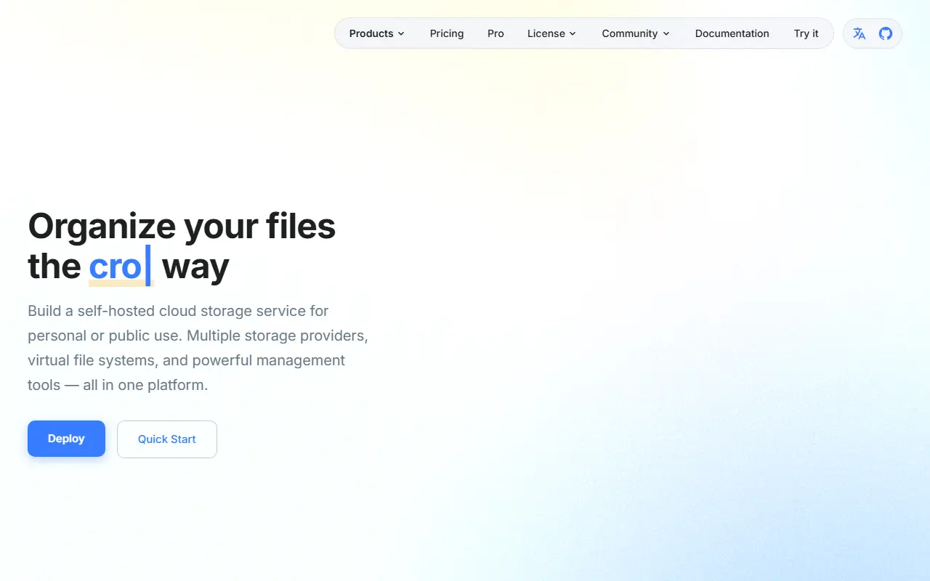The height and width of the screenshot is (581, 930).
Task: Go to the Pricing page
Action: tap(447, 33)
